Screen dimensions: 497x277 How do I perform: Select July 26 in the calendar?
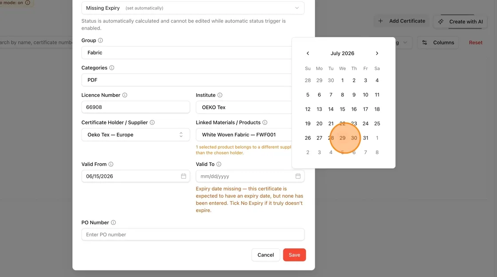click(308, 138)
